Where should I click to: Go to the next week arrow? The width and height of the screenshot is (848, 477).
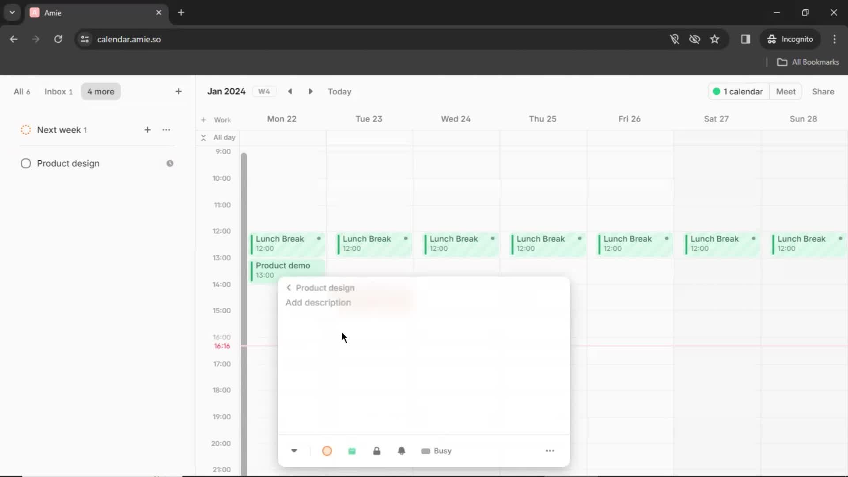[310, 91]
